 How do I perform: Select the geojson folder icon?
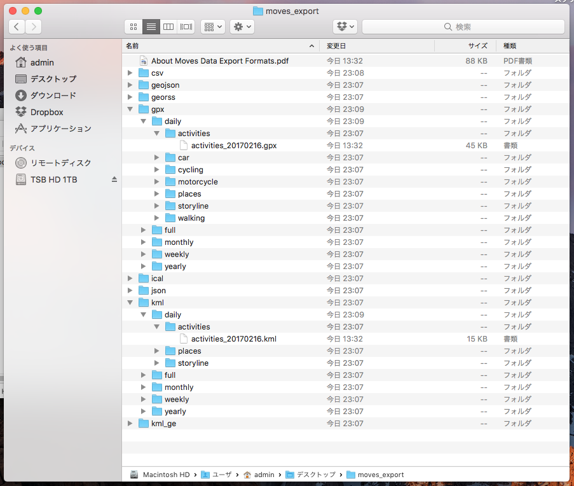pos(144,85)
